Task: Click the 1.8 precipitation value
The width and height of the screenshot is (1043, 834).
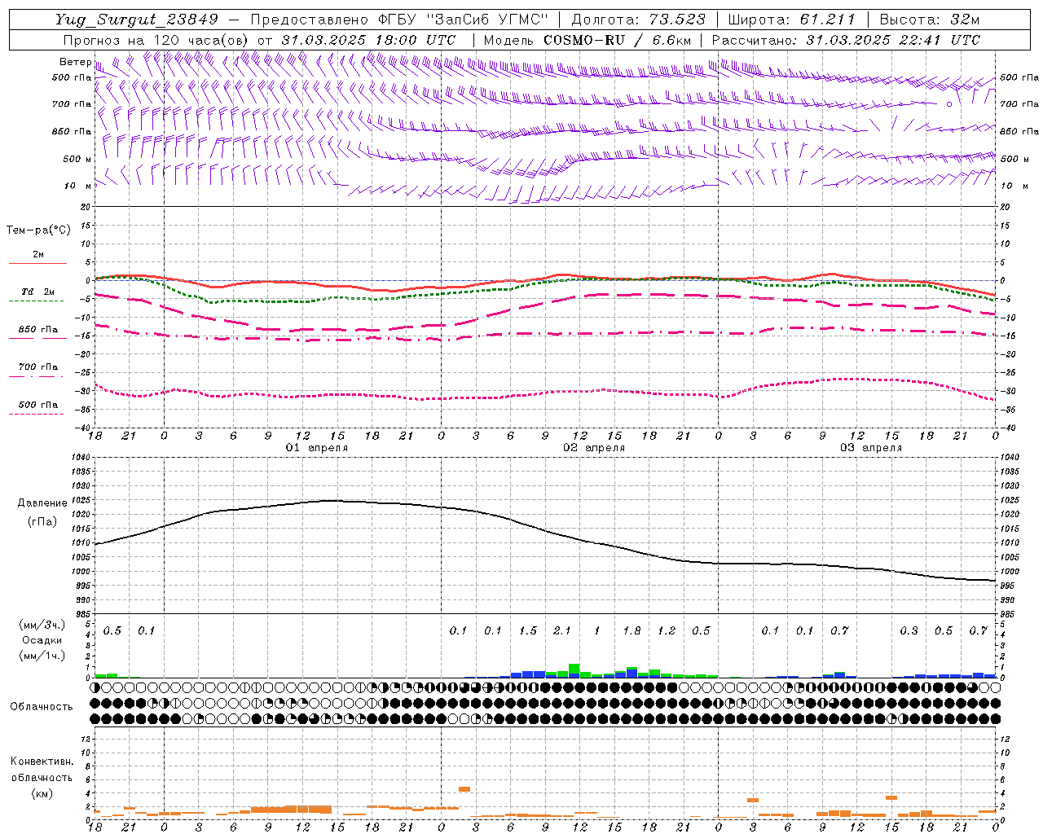Action: [x=632, y=630]
